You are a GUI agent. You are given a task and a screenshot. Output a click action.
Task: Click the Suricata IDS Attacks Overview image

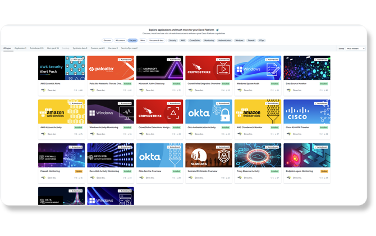tap(208, 155)
